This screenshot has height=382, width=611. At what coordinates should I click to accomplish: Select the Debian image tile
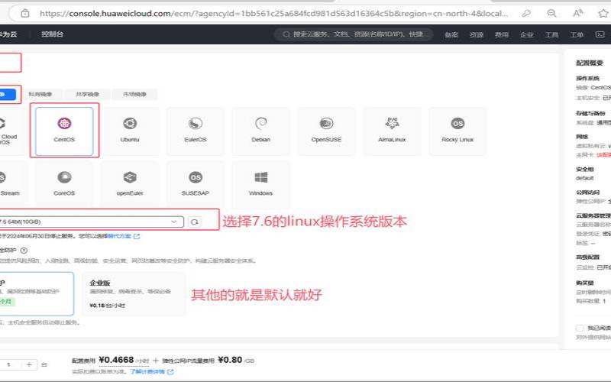(260, 131)
